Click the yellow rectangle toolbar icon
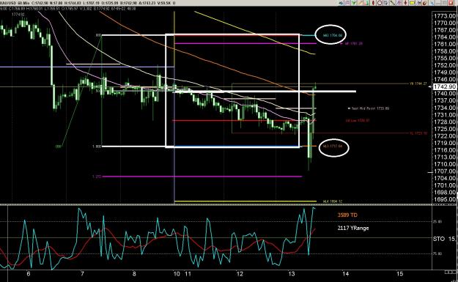Viewport: 458px width, 282px height. coord(412,3)
